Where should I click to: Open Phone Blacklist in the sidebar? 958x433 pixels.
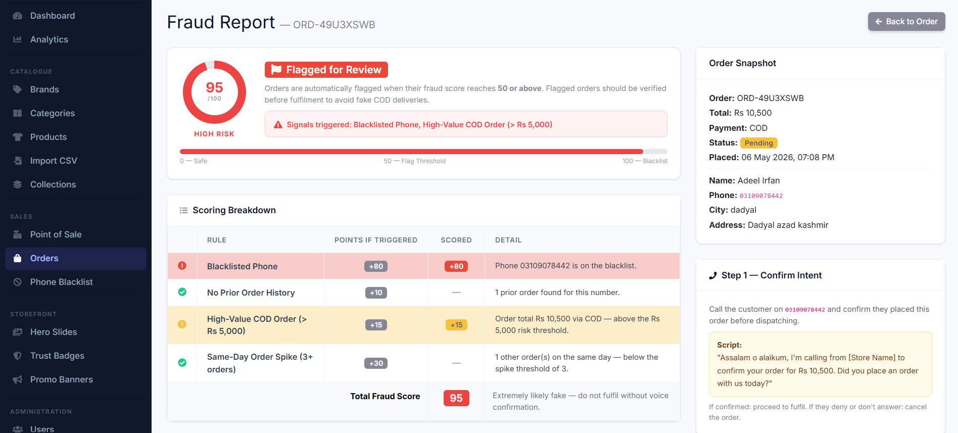[76, 282]
